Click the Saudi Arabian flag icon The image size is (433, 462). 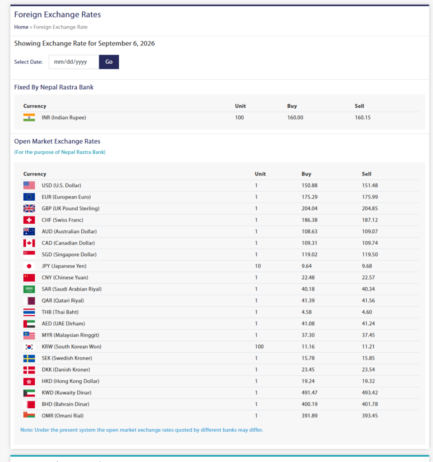tap(29, 289)
